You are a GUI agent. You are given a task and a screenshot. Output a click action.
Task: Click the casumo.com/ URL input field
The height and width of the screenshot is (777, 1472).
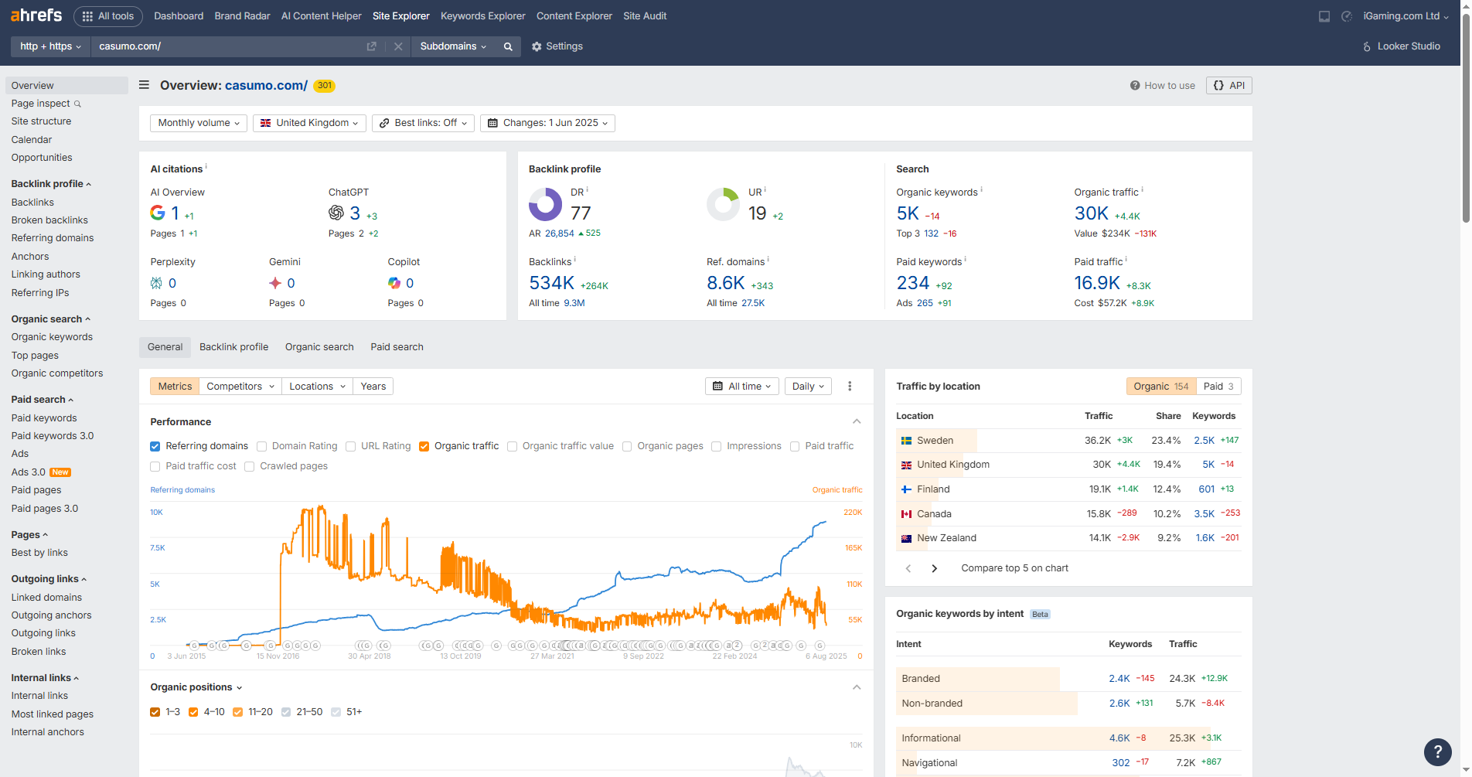tap(228, 46)
